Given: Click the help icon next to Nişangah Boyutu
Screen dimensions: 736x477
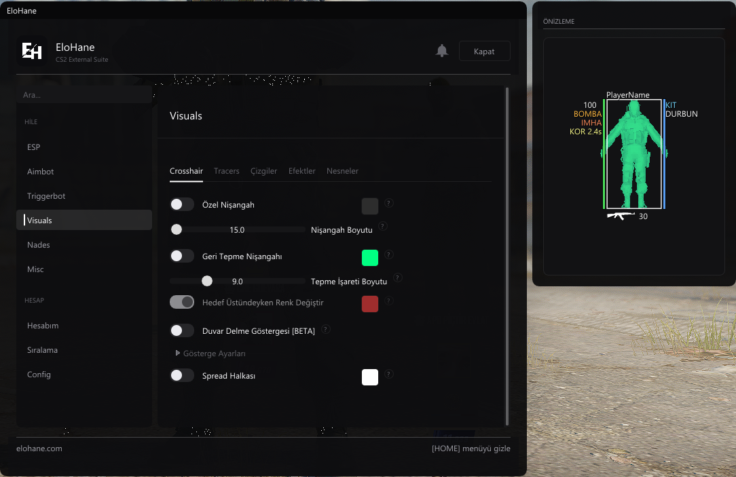Looking at the screenshot, I should [382, 226].
